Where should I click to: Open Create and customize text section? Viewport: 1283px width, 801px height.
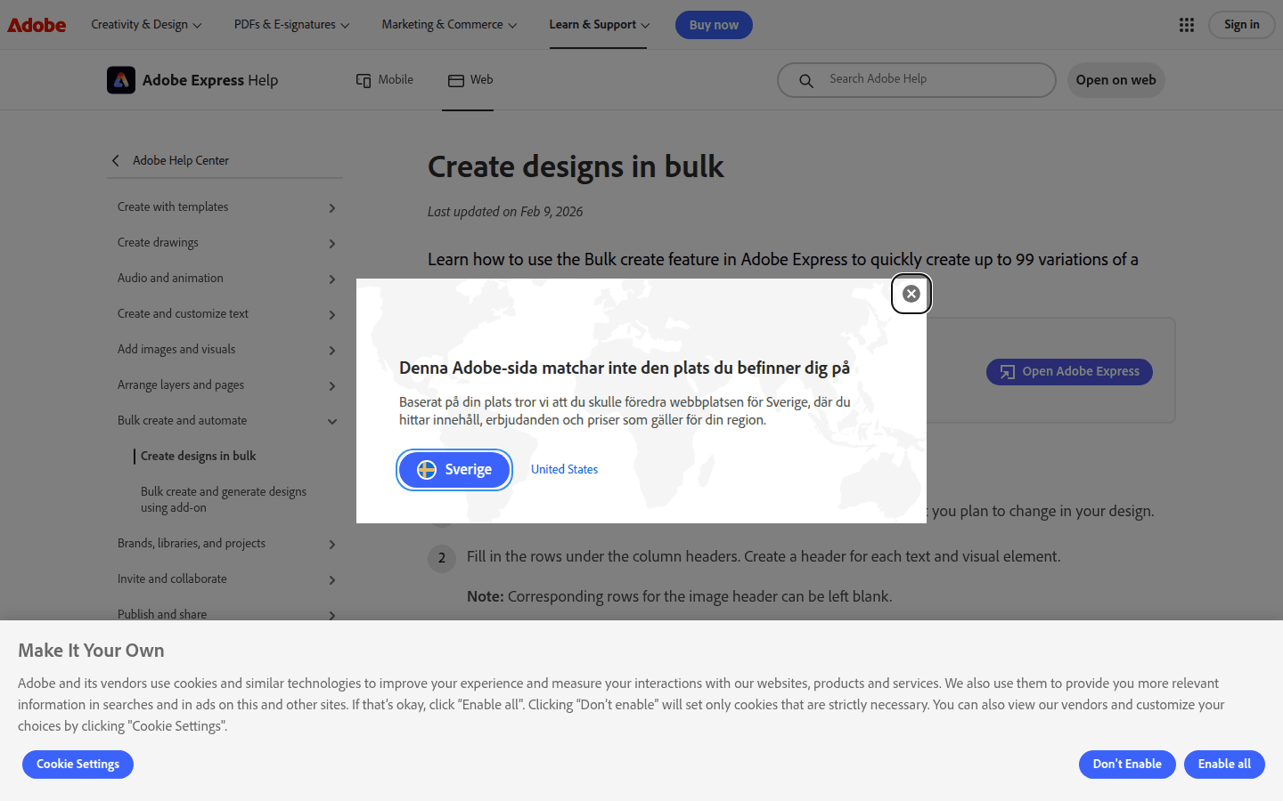click(183, 314)
